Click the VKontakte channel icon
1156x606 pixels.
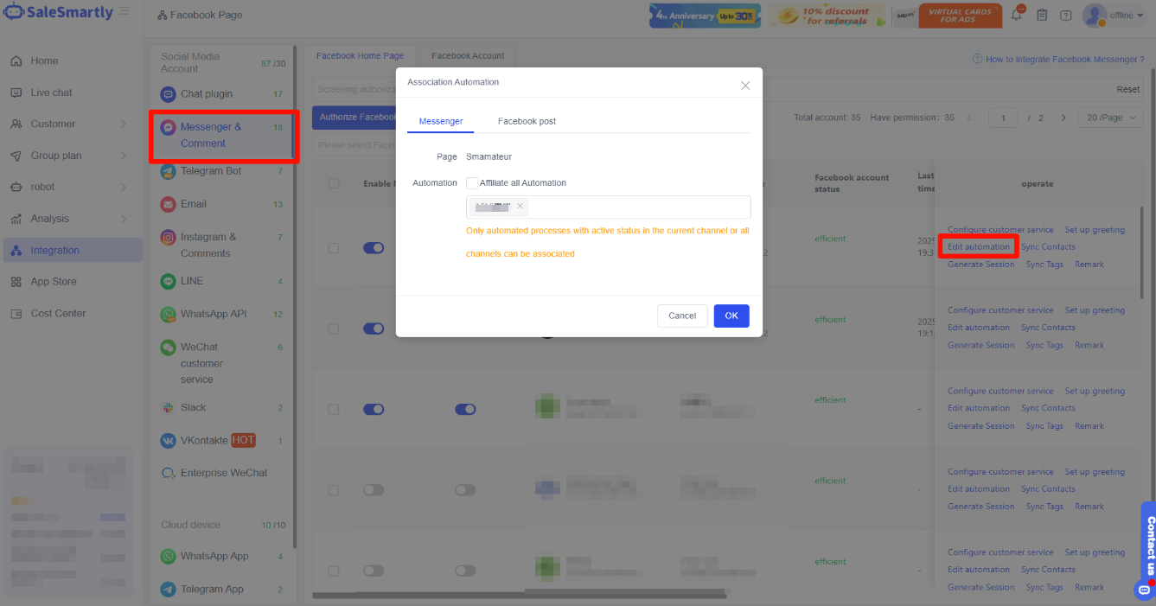click(168, 440)
